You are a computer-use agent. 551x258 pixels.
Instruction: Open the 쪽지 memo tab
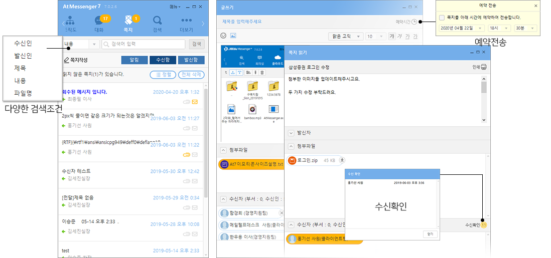pyautogui.click(x=128, y=24)
